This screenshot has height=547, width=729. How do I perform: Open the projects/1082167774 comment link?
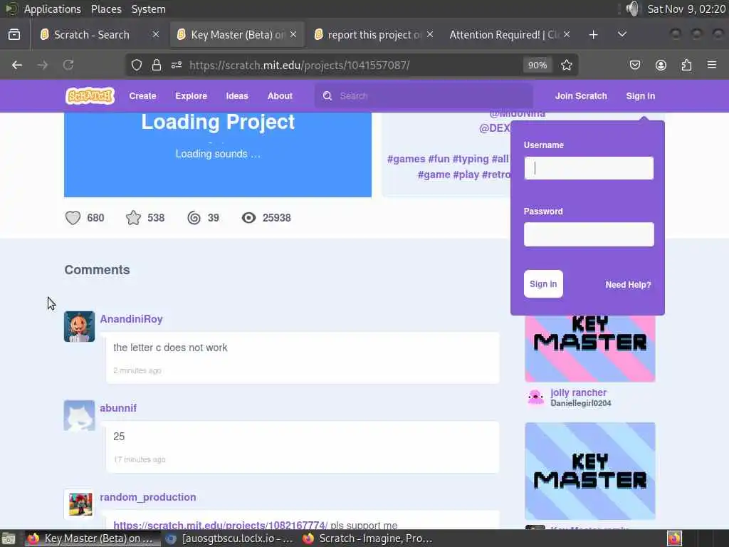(221, 525)
